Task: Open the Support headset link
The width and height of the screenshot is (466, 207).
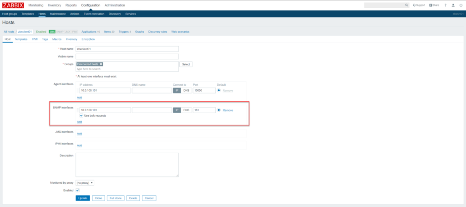Action: tap(419, 5)
